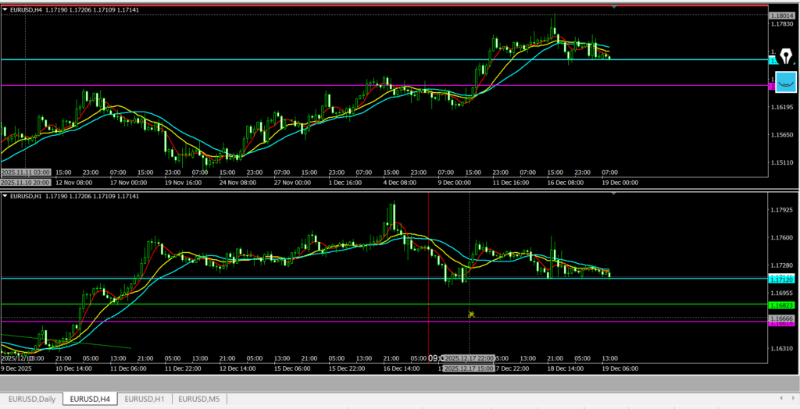Select the red vertical line on H1 chart
The width and height of the screenshot is (800, 409).
pyautogui.click(x=429, y=258)
